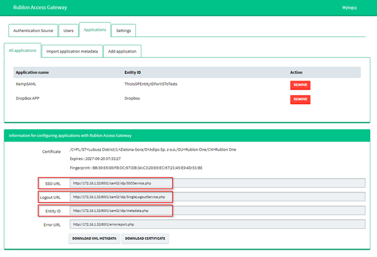377x257 pixels.
Task: Remove the KempSAML application
Action: tap(300, 85)
